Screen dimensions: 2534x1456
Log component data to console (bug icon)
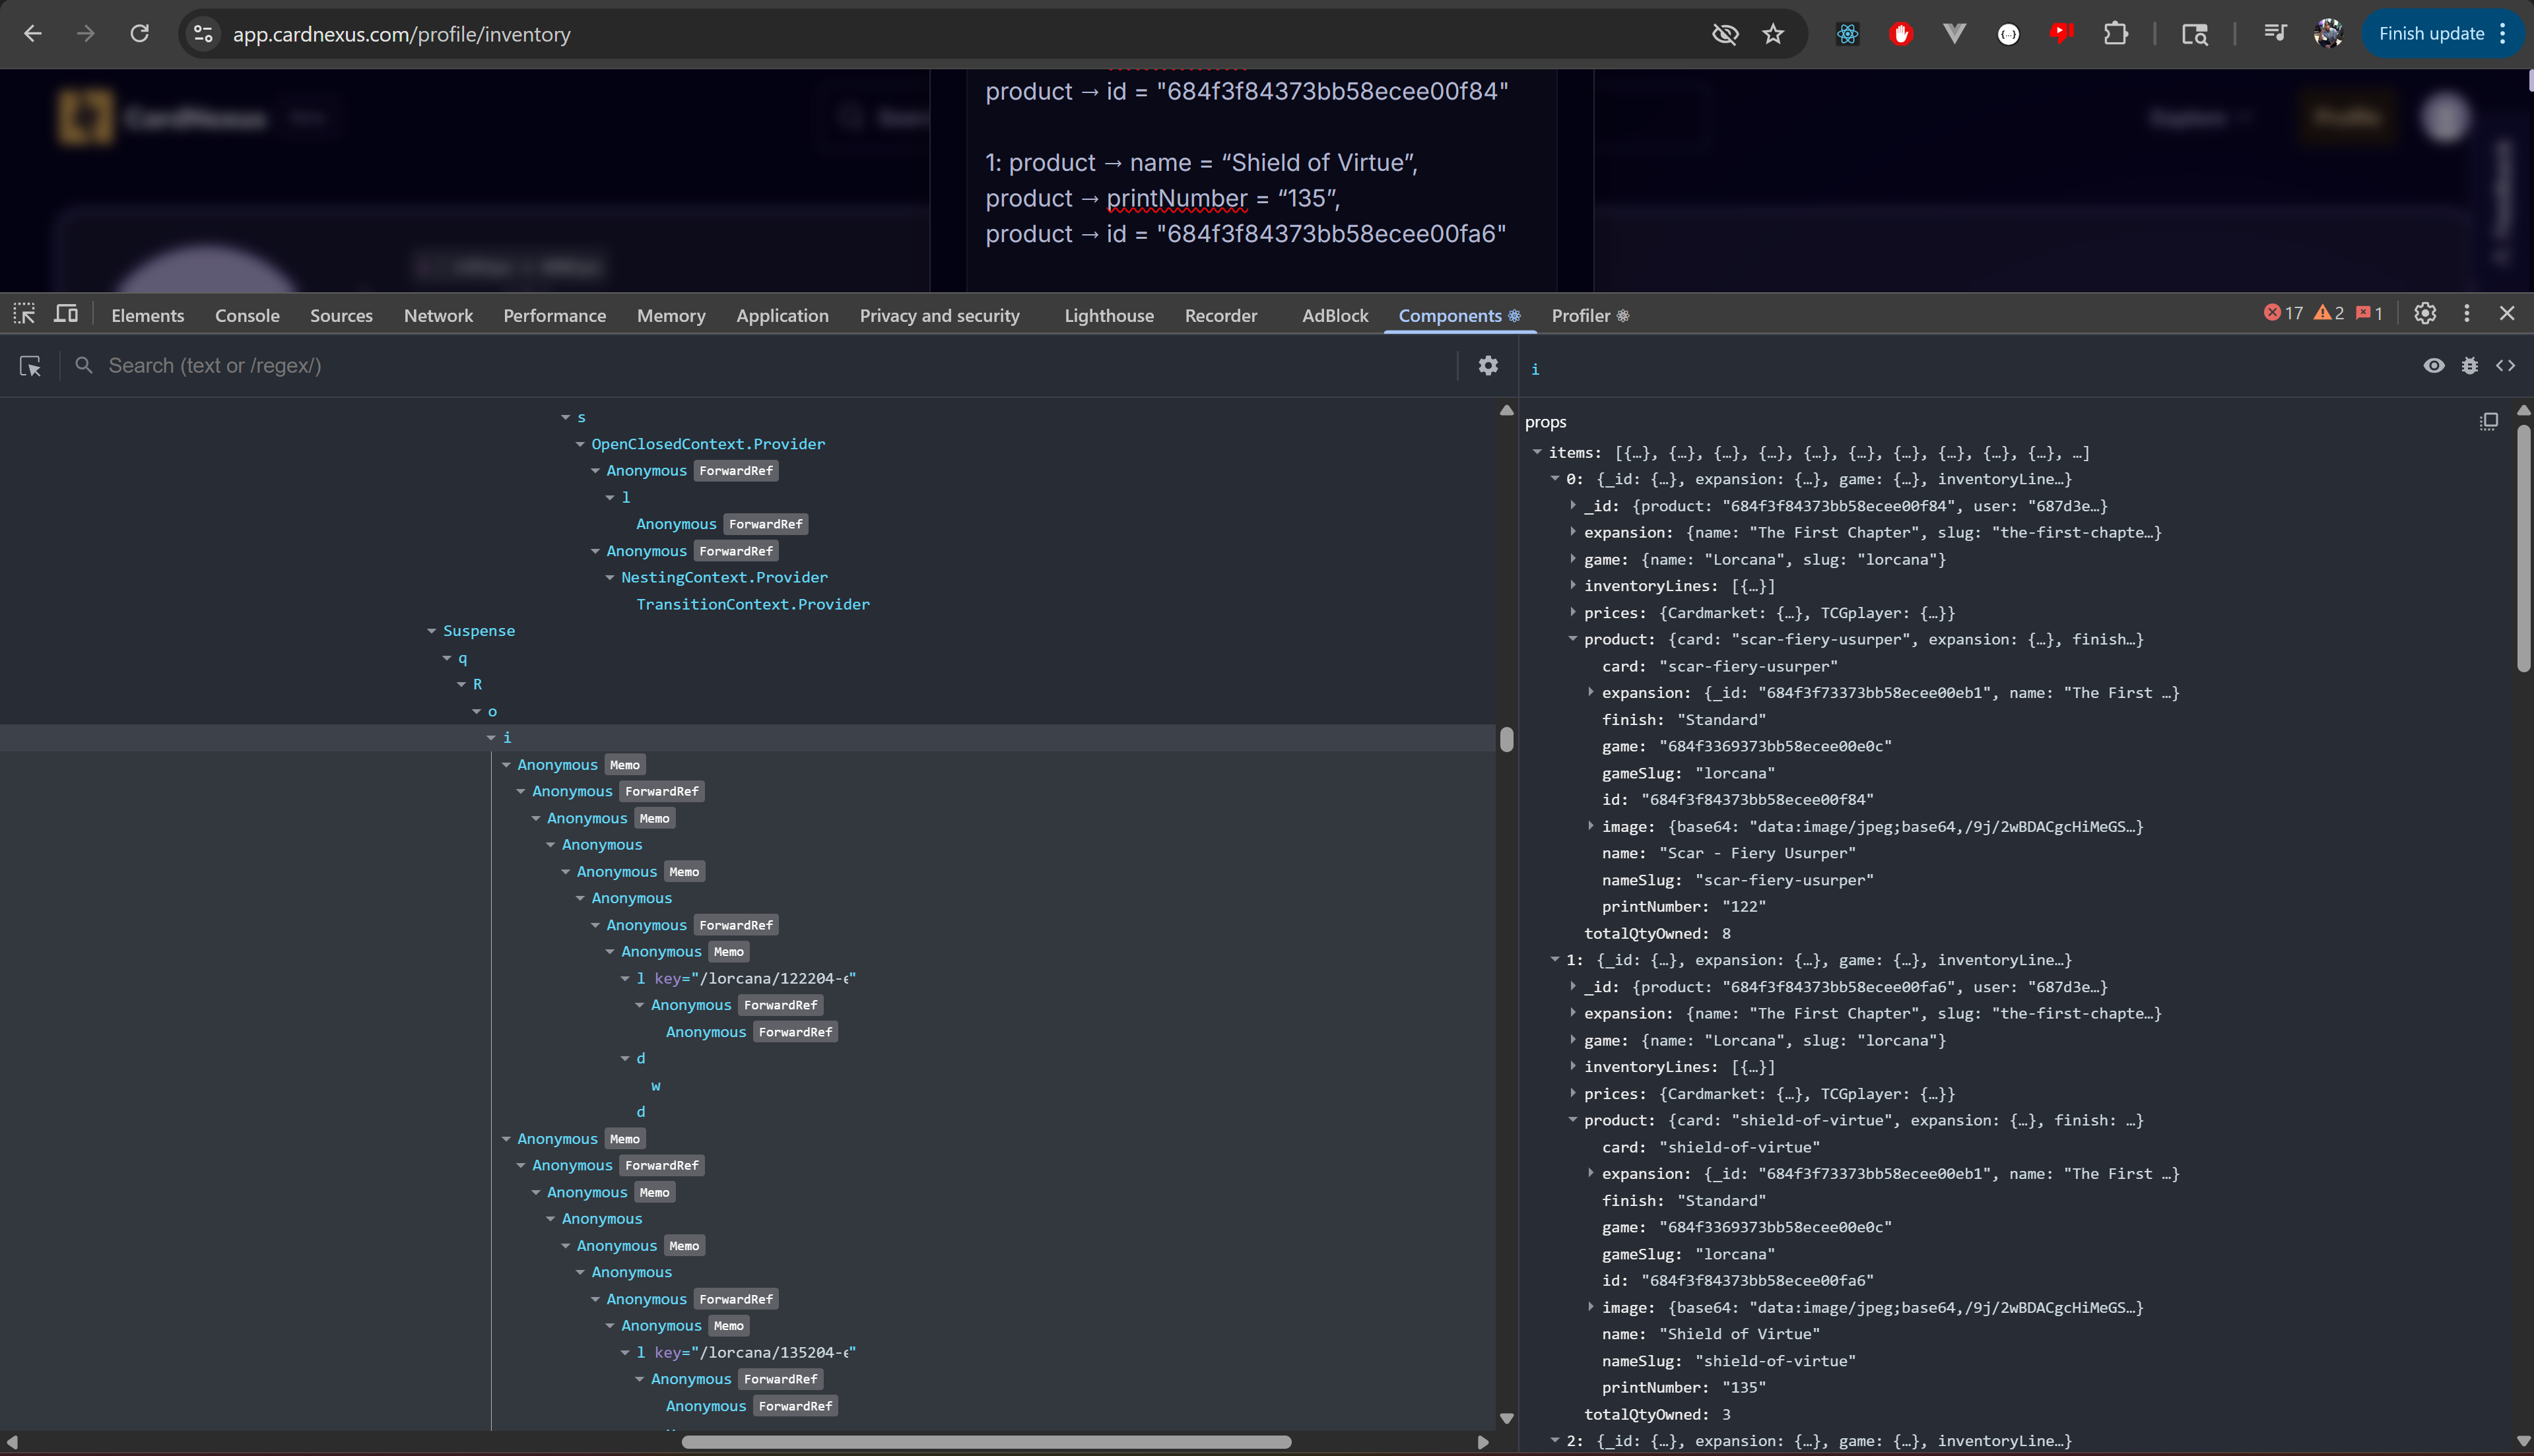coord(2470,366)
